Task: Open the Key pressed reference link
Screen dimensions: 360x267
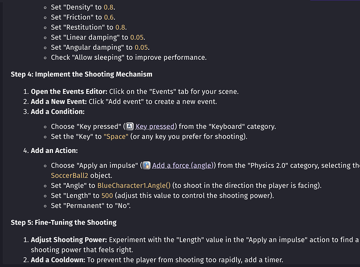Action: pos(155,126)
